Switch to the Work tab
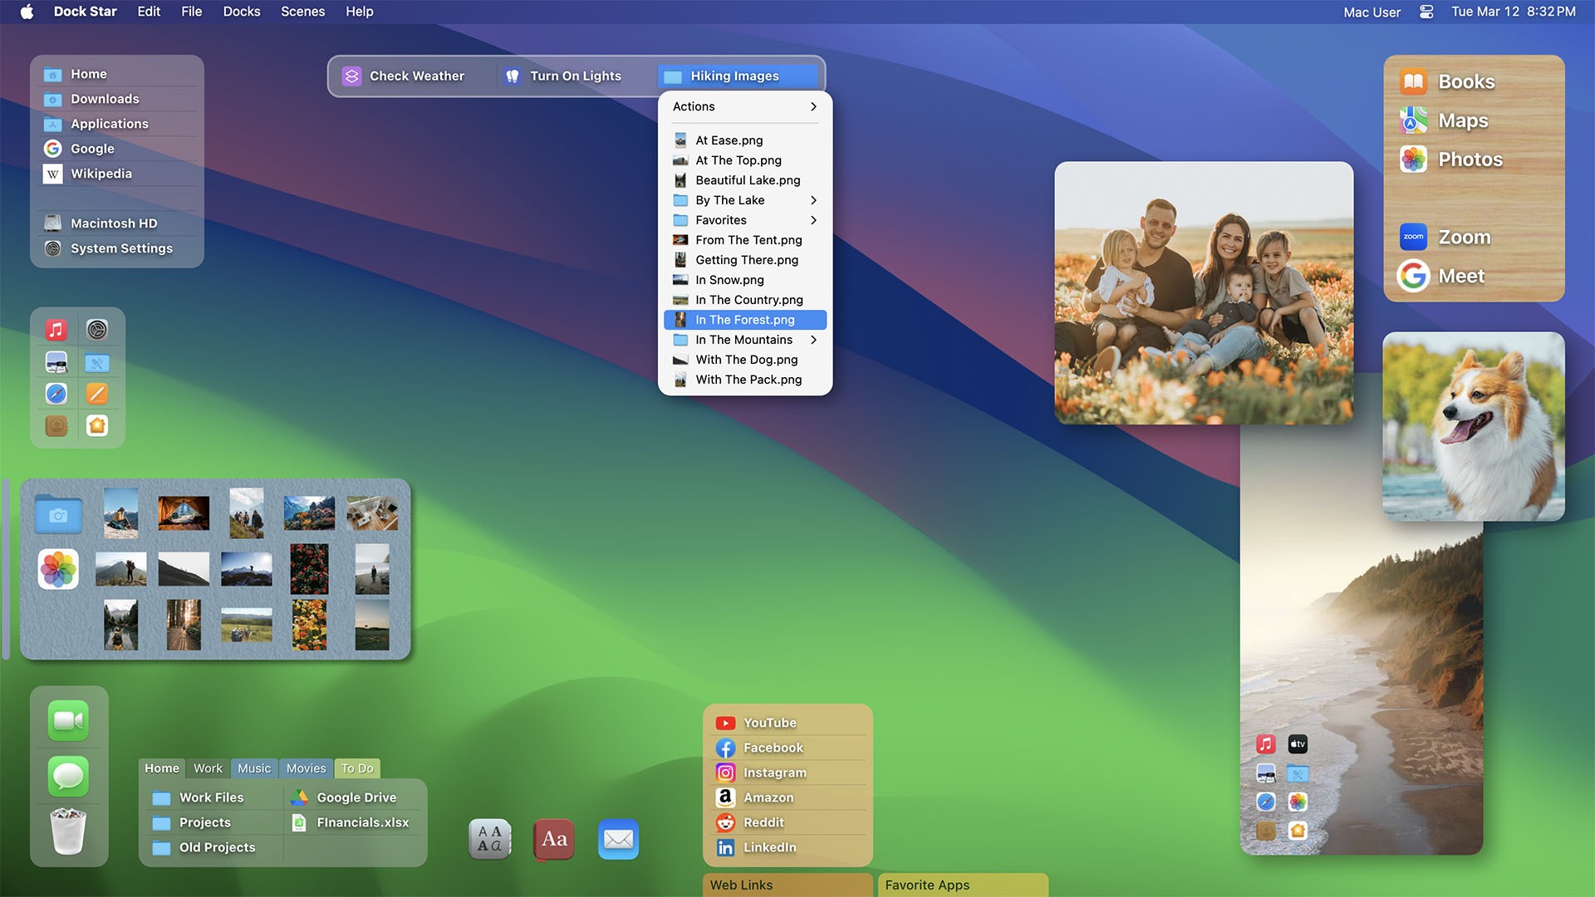This screenshot has height=897, width=1595. pyautogui.click(x=208, y=768)
